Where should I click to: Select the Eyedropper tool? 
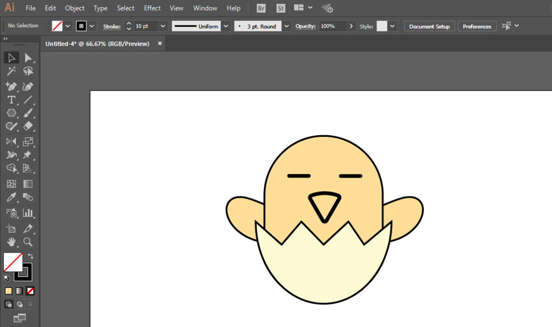click(x=11, y=198)
